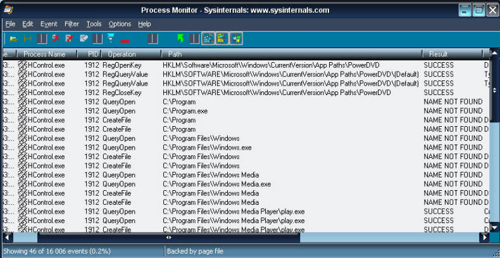Click the red Highlight toolbar icon

click(x=125, y=41)
